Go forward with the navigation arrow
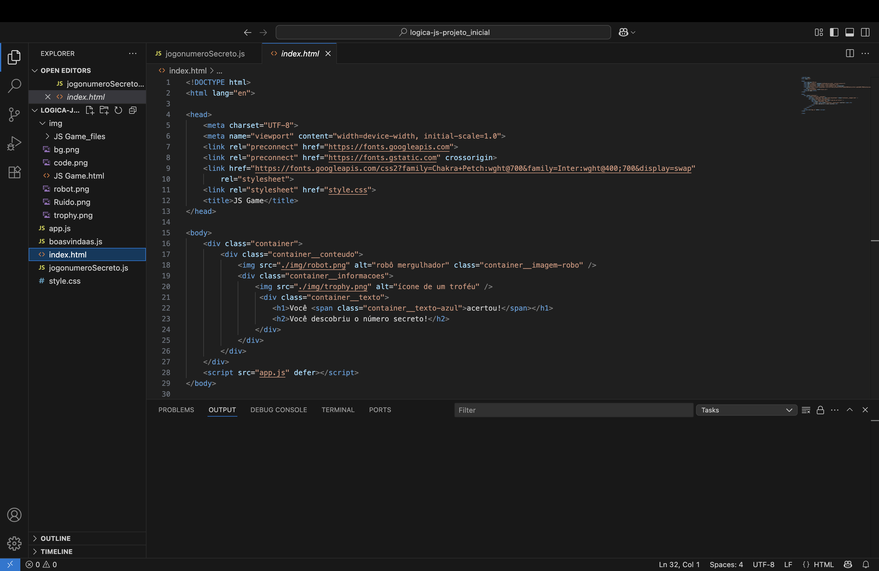Screen dimensions: 879x571 pos(263,33)
